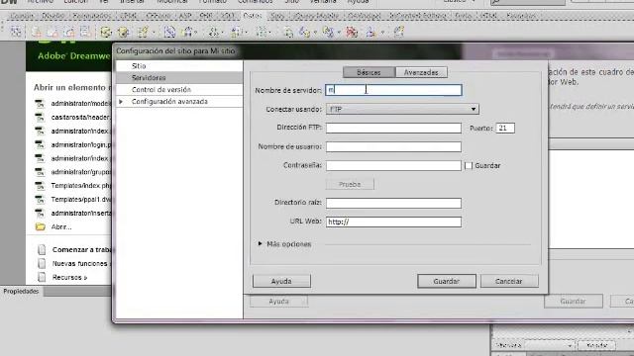Click Guardar button in the background site dialog

click(x=573, y=301)
